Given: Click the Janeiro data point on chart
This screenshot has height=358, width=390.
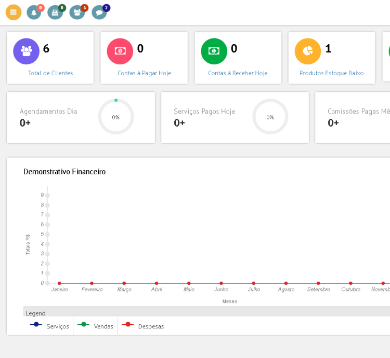Looking at the screenshot, I should click(59, 283).
